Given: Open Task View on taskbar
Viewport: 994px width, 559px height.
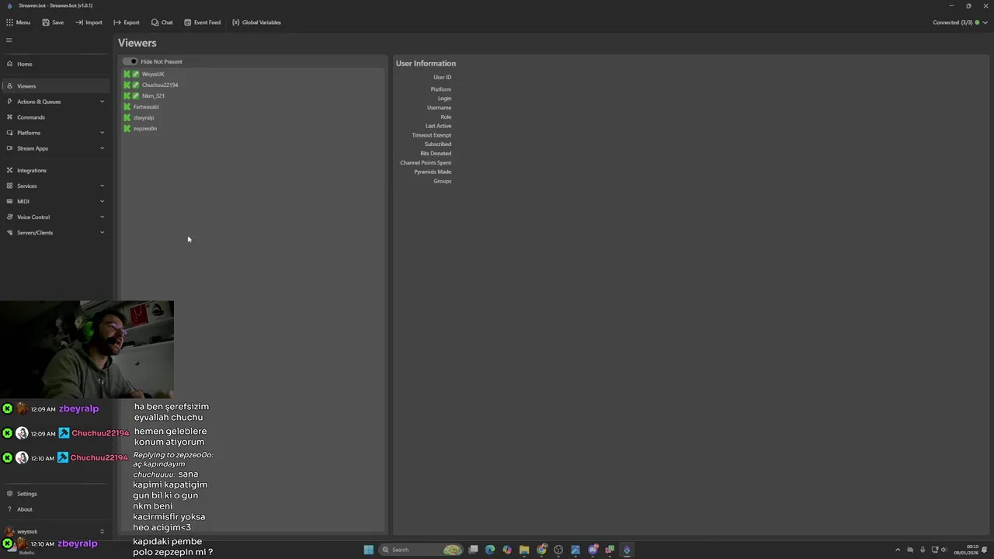Looking at the screenshot, I should tap(473, 550).
